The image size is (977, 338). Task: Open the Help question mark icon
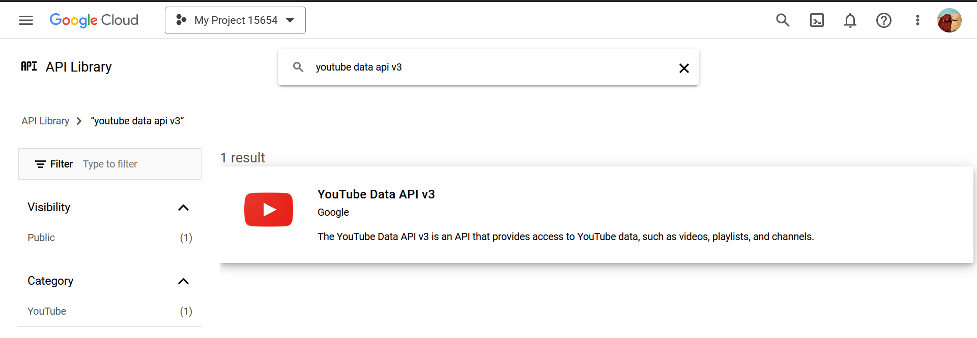coord(884,20)
